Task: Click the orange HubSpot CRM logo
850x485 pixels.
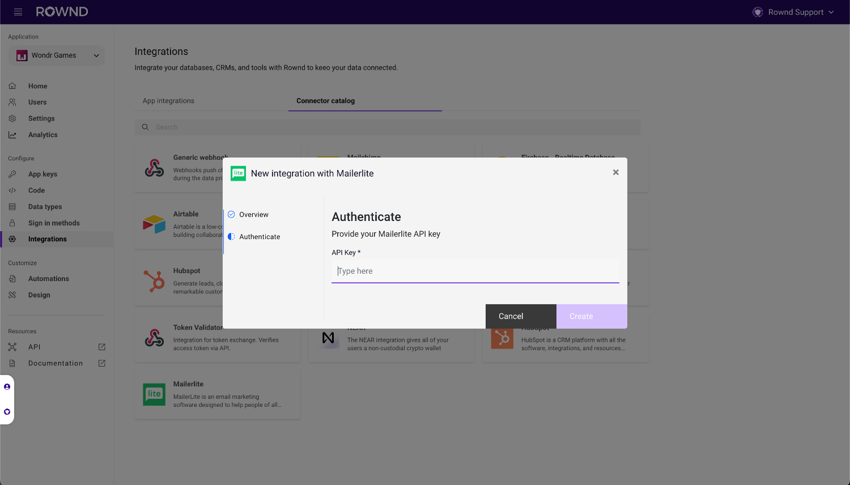Action: [502, 338]
